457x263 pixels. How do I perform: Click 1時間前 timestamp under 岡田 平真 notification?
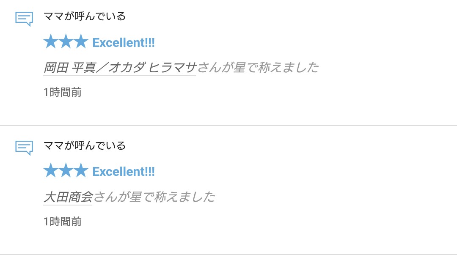point(62,92)
